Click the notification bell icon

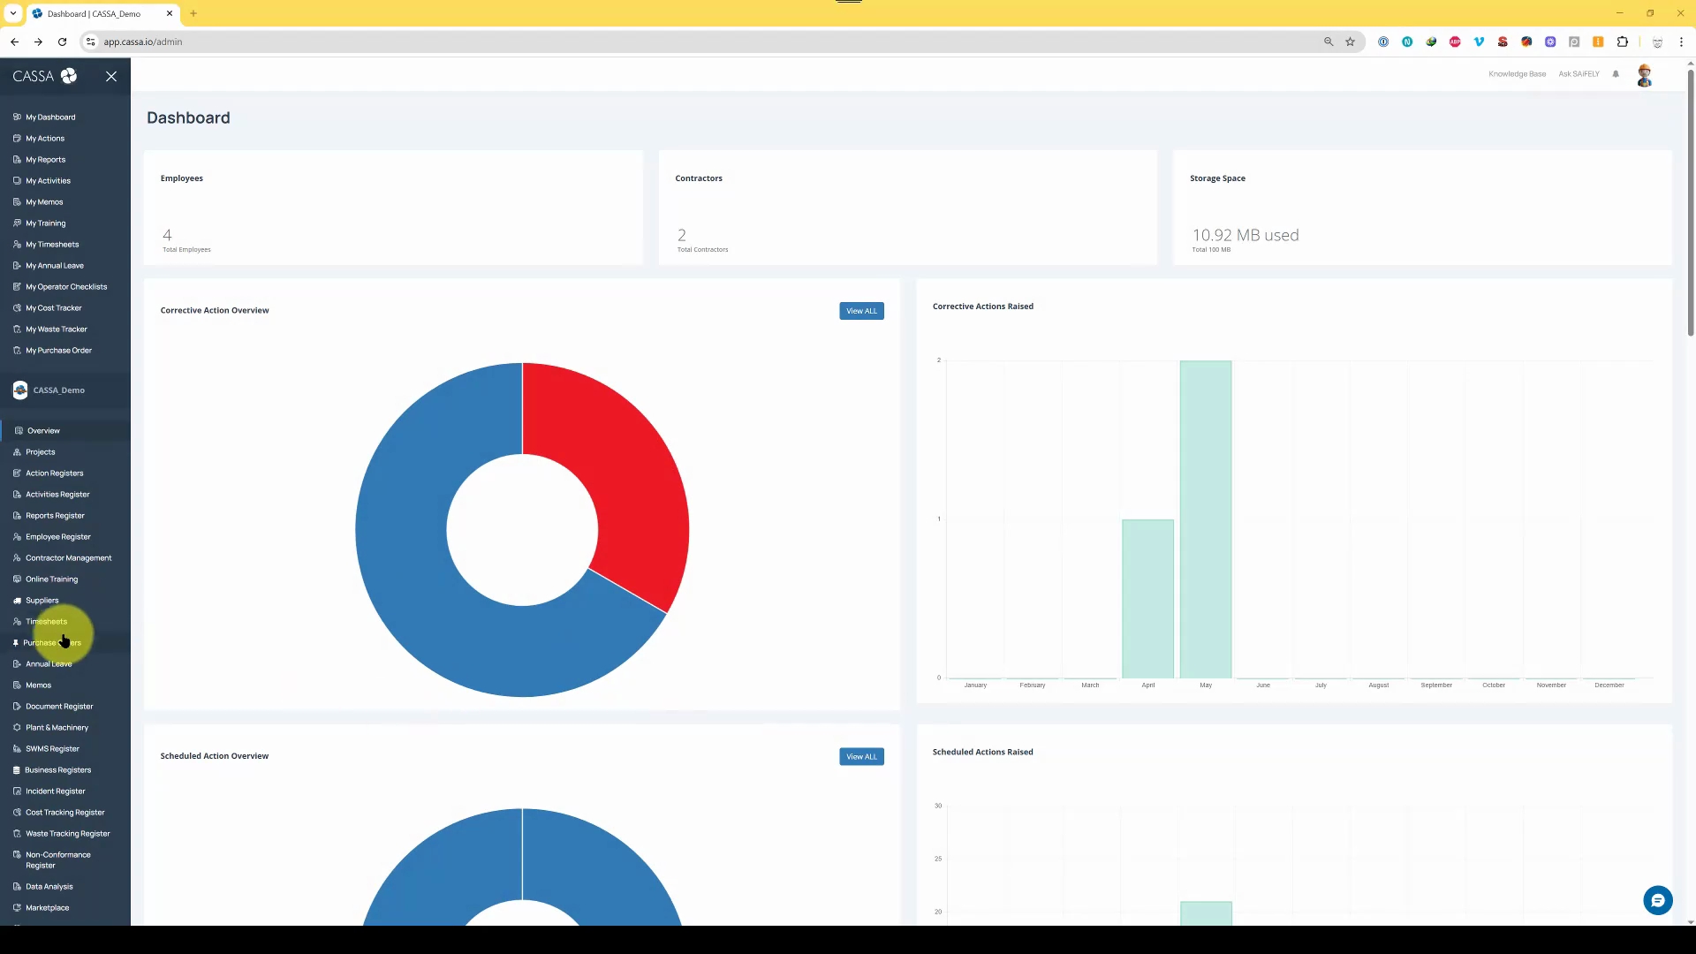pyautogui.click(x=1616, y=74)
